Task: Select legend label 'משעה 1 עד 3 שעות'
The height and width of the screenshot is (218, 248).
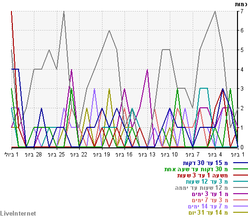Action: pos(203,176)
